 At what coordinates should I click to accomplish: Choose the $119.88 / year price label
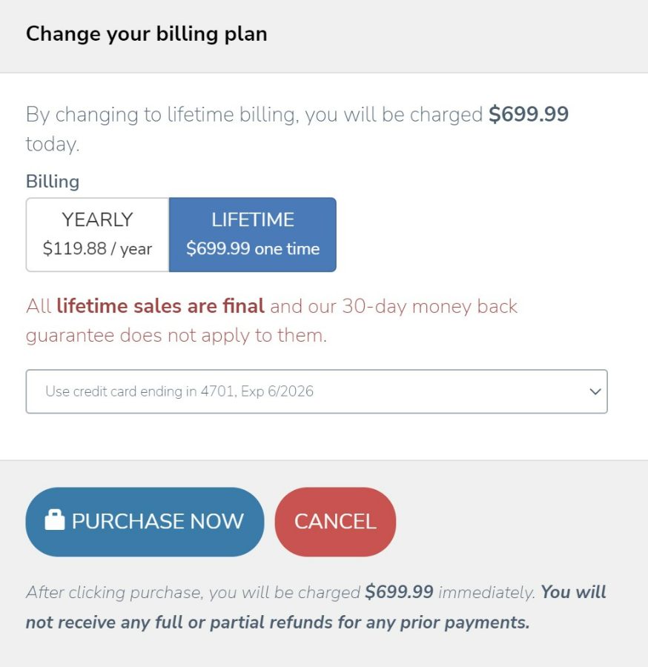point(97,248)
